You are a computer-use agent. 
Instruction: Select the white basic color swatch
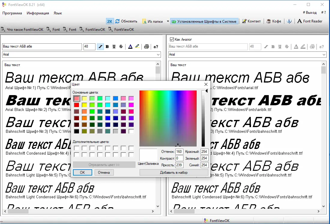point(131,131)
